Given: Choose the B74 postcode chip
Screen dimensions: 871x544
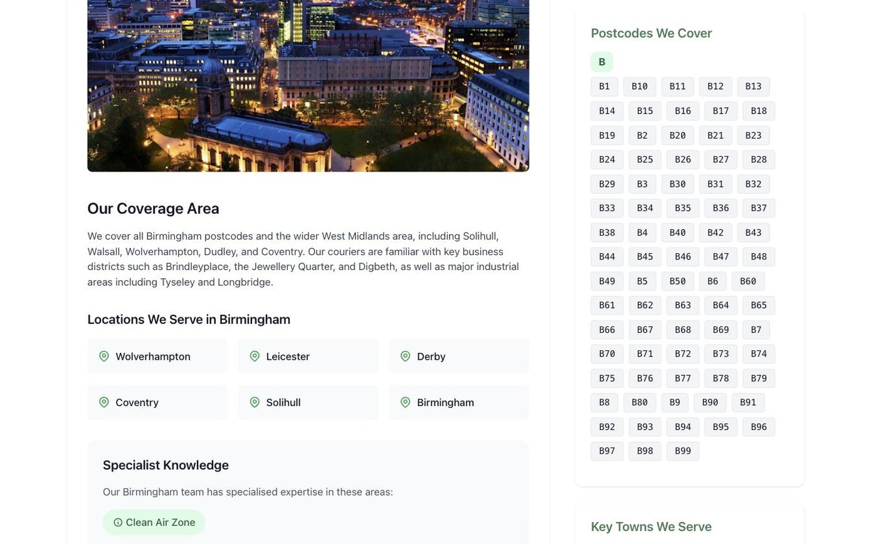Looking at the screenshot, I should click(x=759, y=353).
